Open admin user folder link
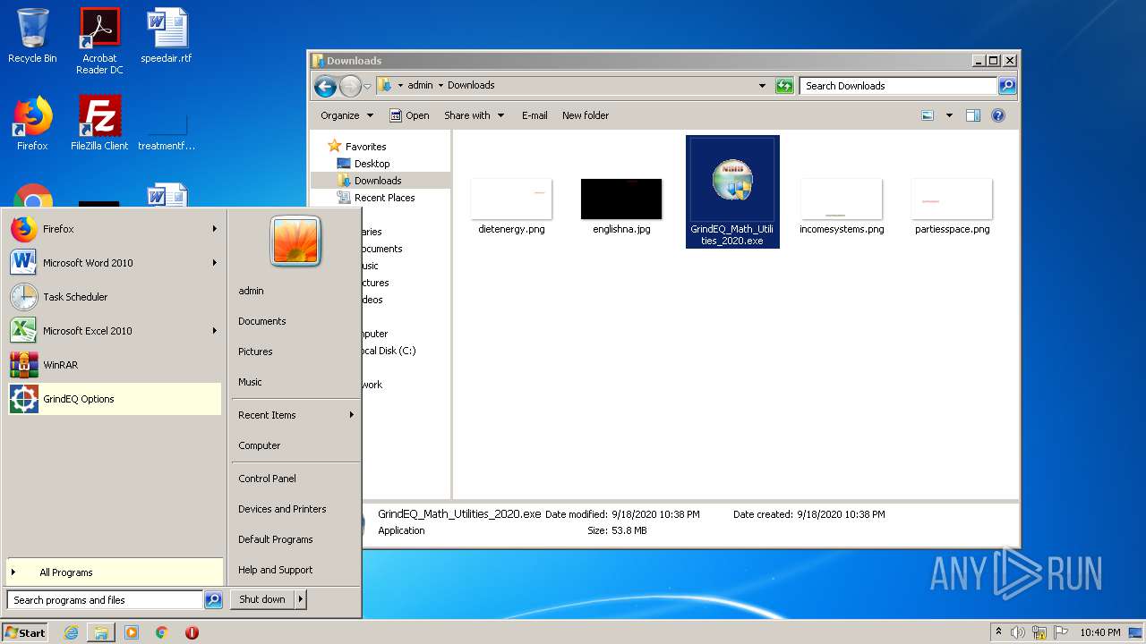The image size is (1146, 644). (251, 291)
